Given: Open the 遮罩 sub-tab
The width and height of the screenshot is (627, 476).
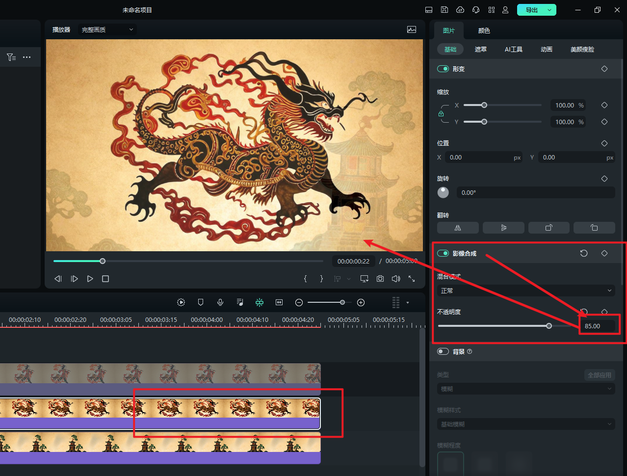Looking at the screenshot, I should 480,49.
